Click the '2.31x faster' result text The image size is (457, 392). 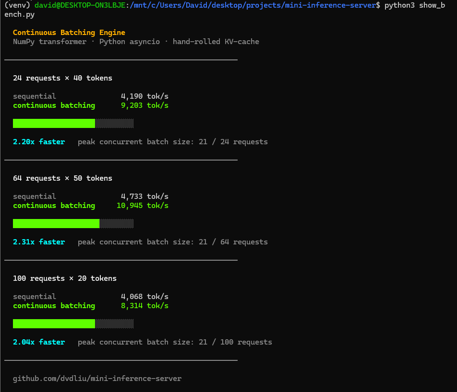(x=39, y=242)
